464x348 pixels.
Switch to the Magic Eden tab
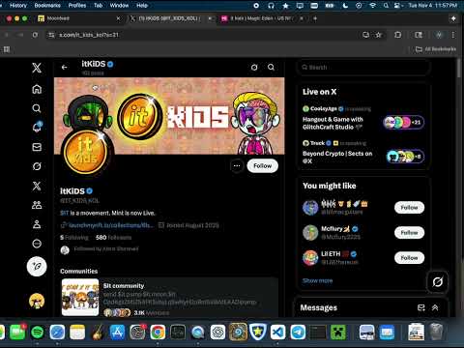[x=263, y=18]
